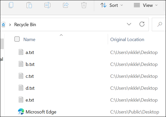
Task: Click the Share toolbar icon
Action: [x=66, y=5]
